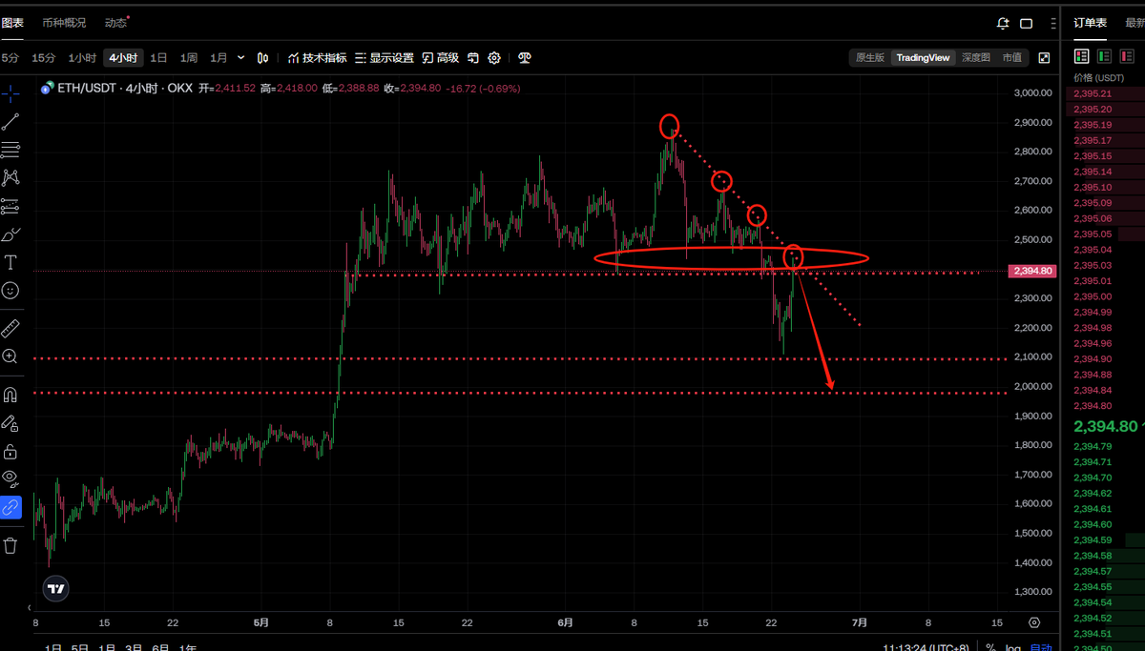Select the 1日 timeframe
1145x651 pixels.
point(159,58)
